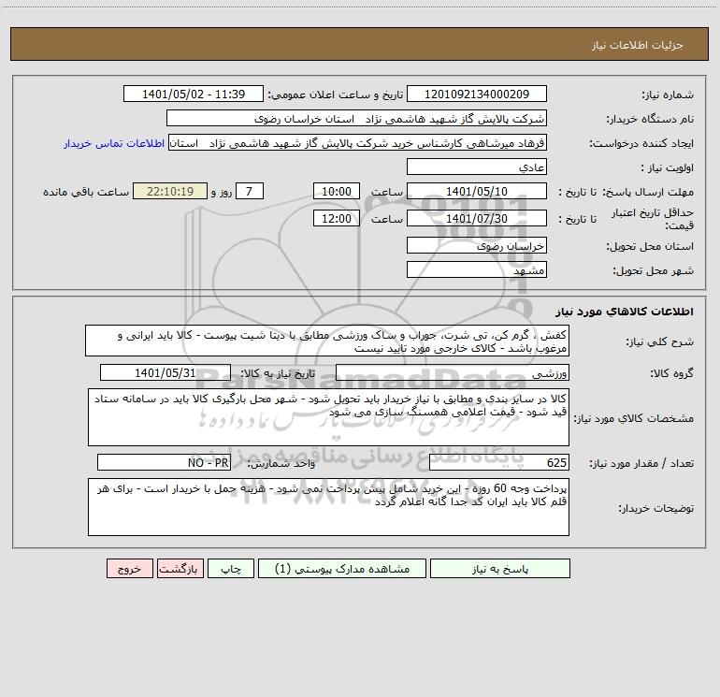Click the 'پاسخ به نیاز' button
720x697 pixels.
(x=500, y=568)
